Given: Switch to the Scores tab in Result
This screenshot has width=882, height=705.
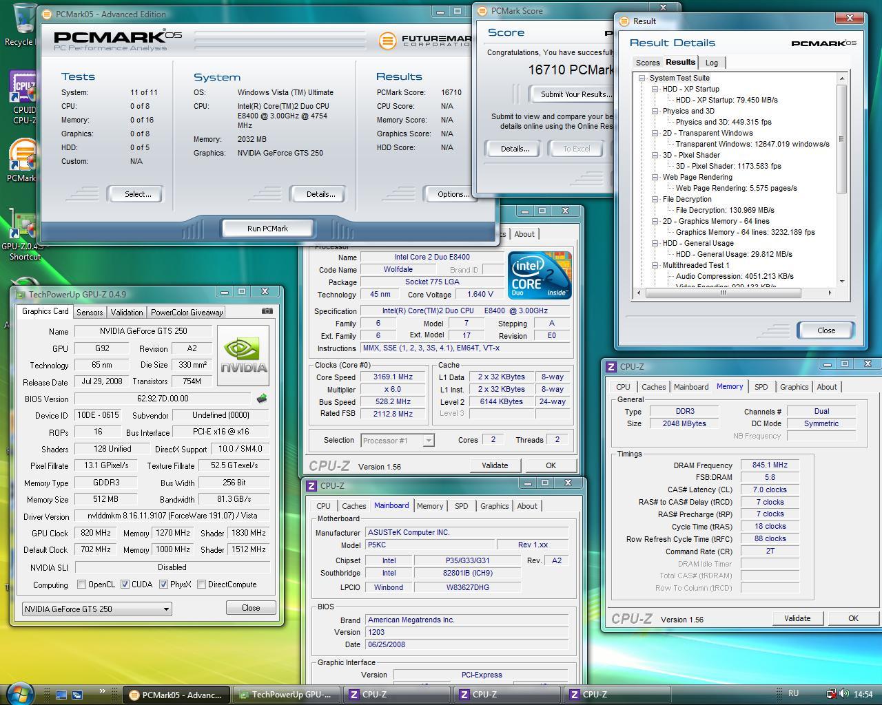Looking at the screenshot, I should pos(648,63).
